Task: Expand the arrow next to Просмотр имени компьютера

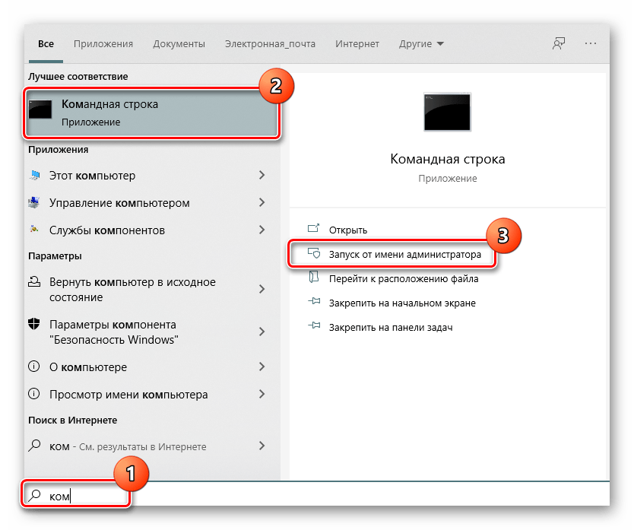Action: click(262, 395)
